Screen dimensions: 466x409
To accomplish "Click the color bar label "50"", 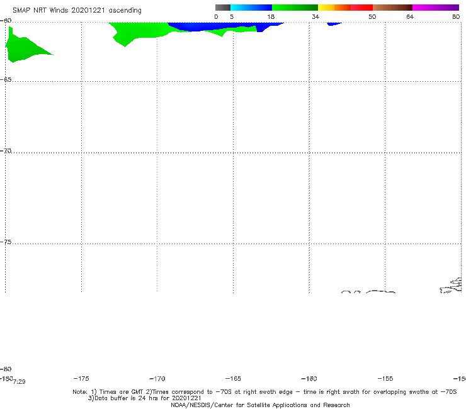I will coord(372,17).
